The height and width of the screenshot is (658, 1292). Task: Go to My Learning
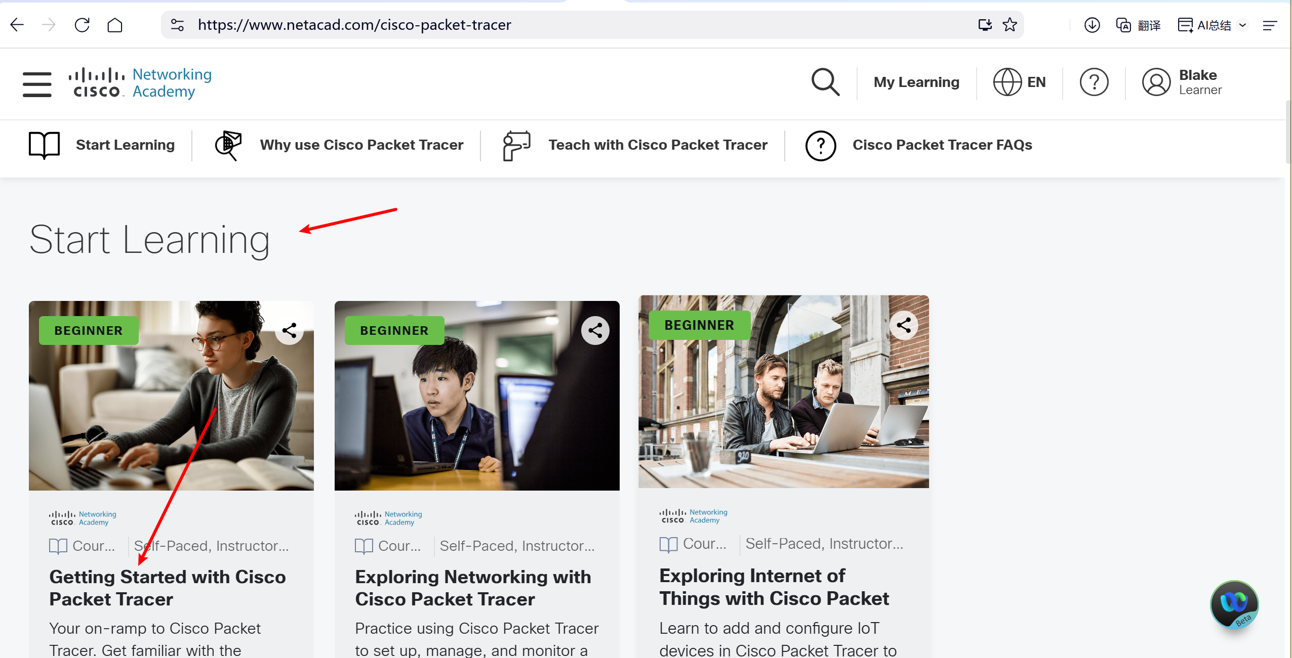[916, 82]
